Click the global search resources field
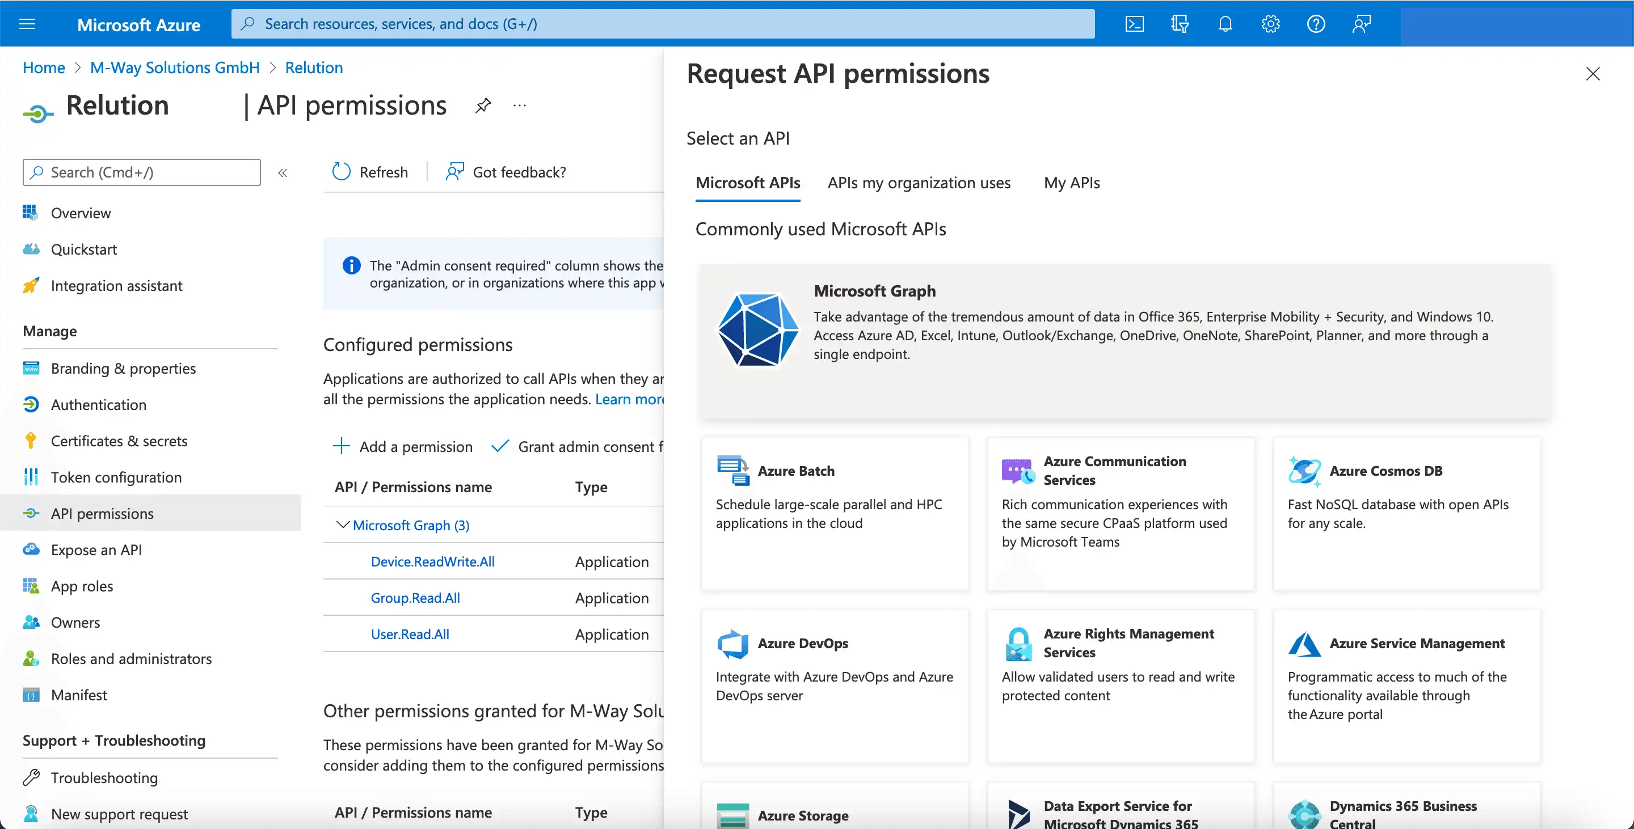Image resolution: width=1634 pixels, height=829 pixels. click(x=663, y=24)
